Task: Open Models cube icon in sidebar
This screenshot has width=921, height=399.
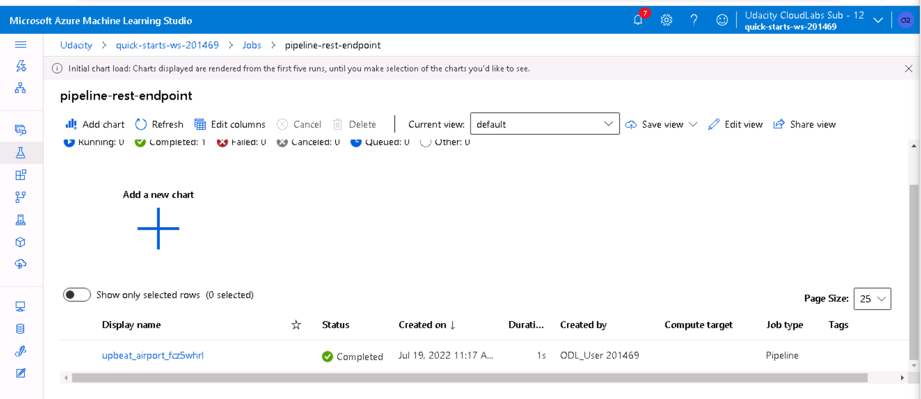Action: pyautogui.click(x=21, y=242)
